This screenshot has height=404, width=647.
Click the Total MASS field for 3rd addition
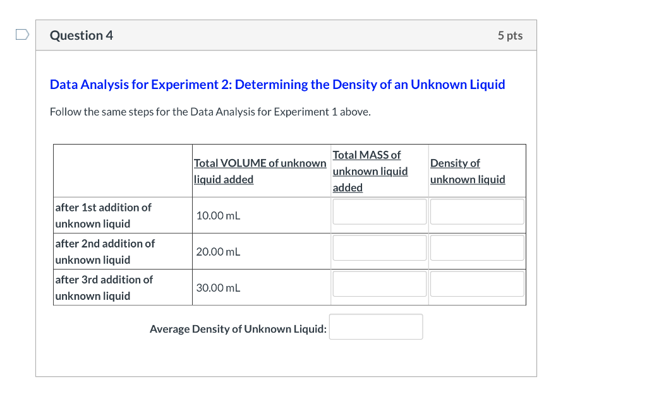pyautogui.click(x=379, y=283)
